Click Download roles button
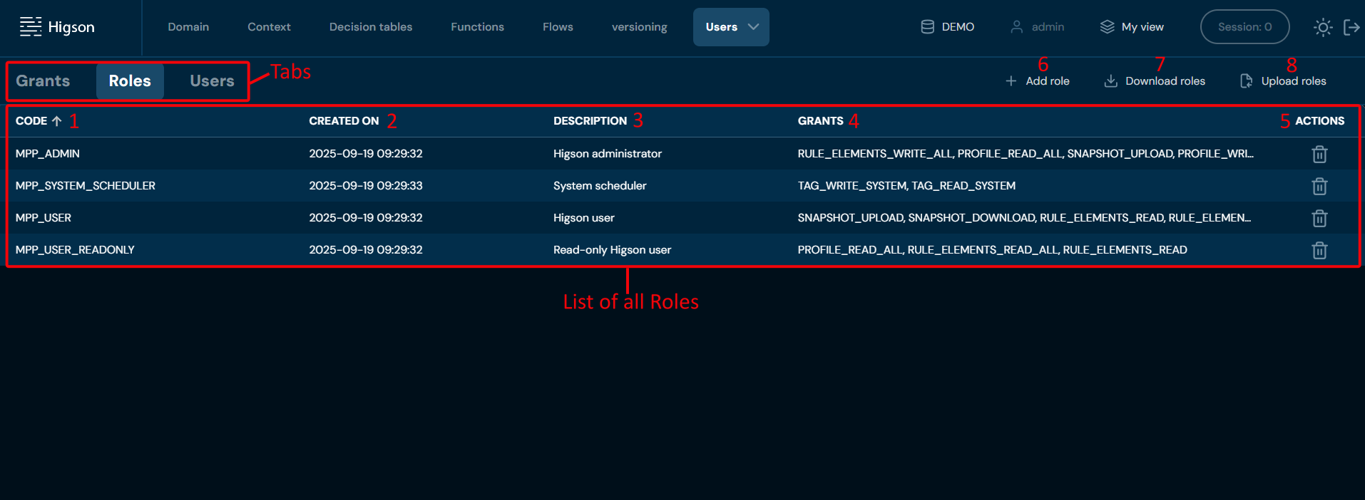Screen dimensions: 1365x500 click(1155, 81)
